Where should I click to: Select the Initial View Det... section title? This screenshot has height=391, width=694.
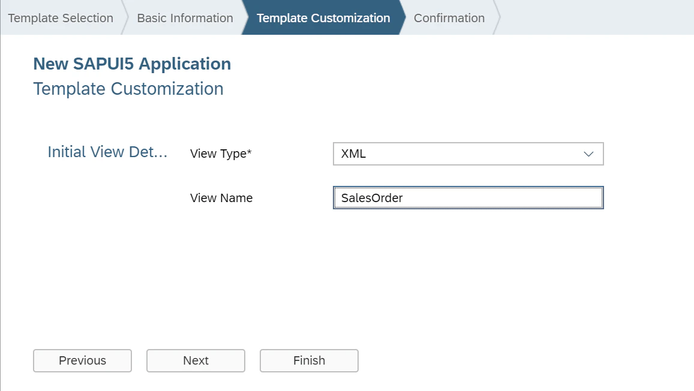[107, 152]
